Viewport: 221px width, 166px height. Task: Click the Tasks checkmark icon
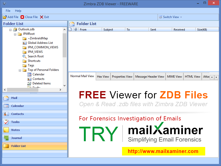pyautogui.click(x=6, y=122)
